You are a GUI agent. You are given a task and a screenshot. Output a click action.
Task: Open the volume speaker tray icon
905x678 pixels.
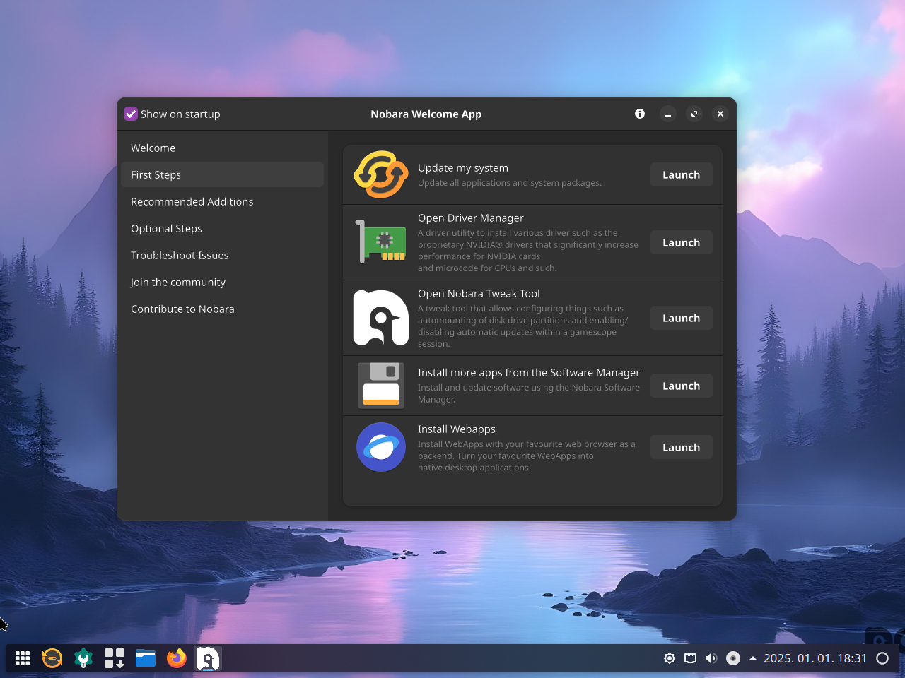point(711,658)
